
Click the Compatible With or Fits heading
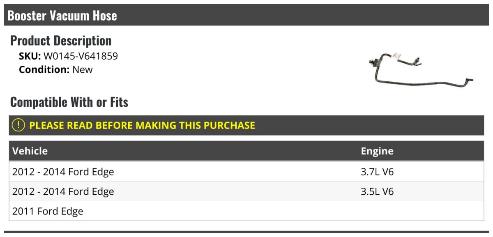click(69, 102)
